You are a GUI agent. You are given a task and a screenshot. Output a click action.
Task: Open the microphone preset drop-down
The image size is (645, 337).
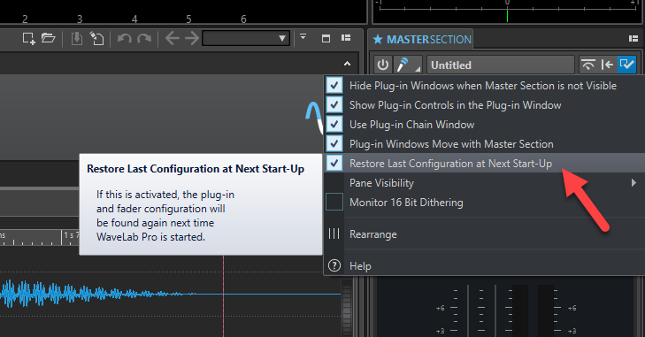click(408, 65)
